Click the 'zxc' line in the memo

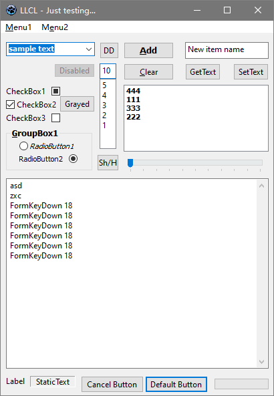coord(15,196)
